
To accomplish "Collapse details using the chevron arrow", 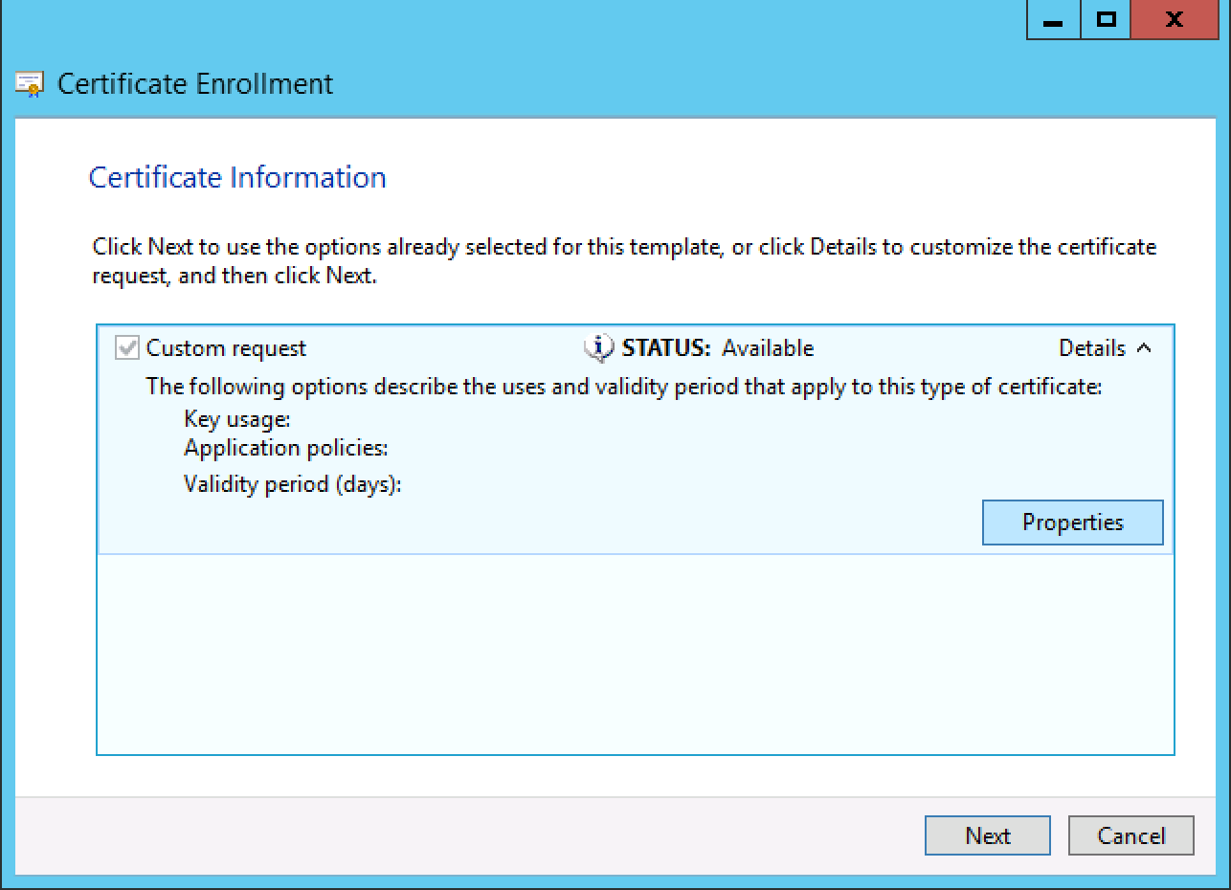I will point(1144,348).
